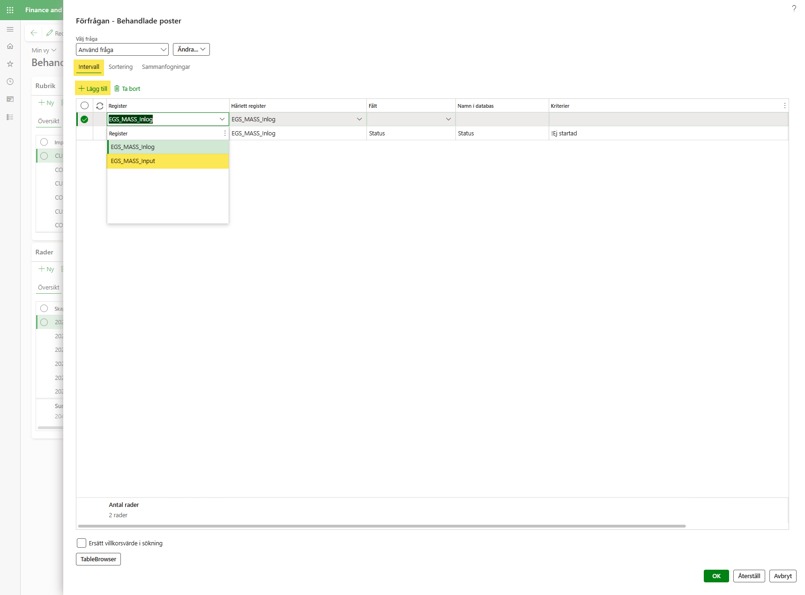Deselect the green checked first row
Viewport: 805px width, 595px height.
point(84,119)
